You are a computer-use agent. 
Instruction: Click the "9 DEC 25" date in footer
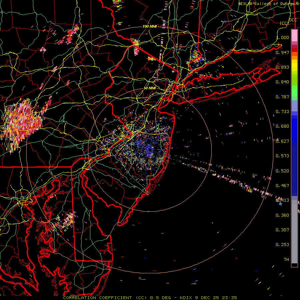[208, 298]
